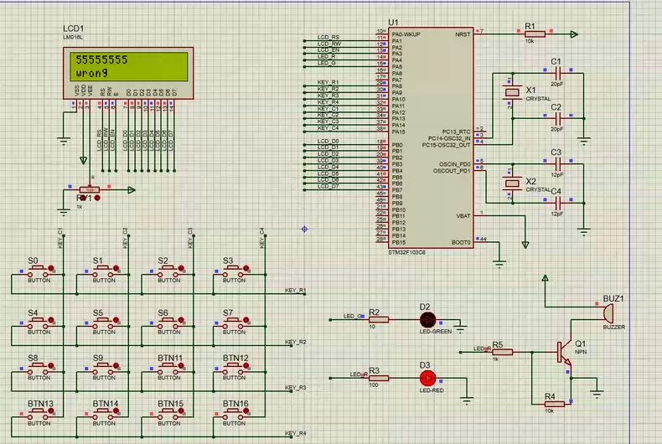Select the Q1 NPN transistor
Screen dimensions: 662x444
point(565,353)
